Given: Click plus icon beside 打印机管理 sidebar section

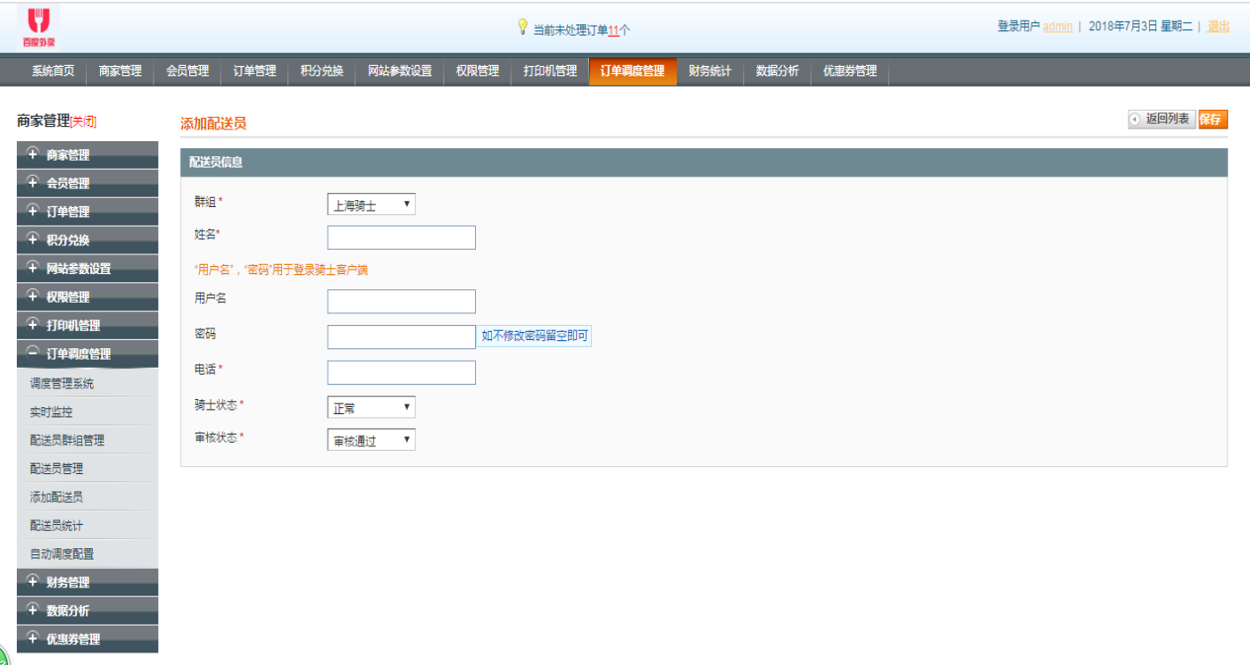Looking at the screenshot, I should pos(33,325).
